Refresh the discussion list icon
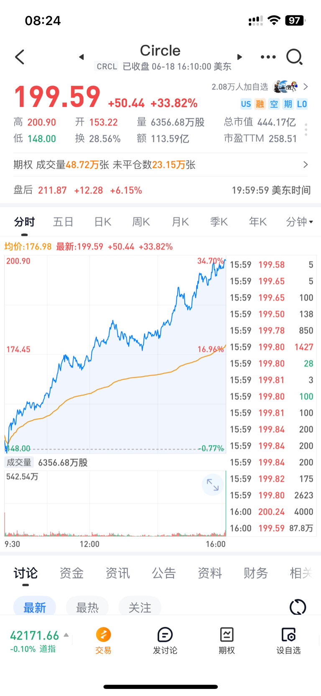321x696 pixels. 298,607
